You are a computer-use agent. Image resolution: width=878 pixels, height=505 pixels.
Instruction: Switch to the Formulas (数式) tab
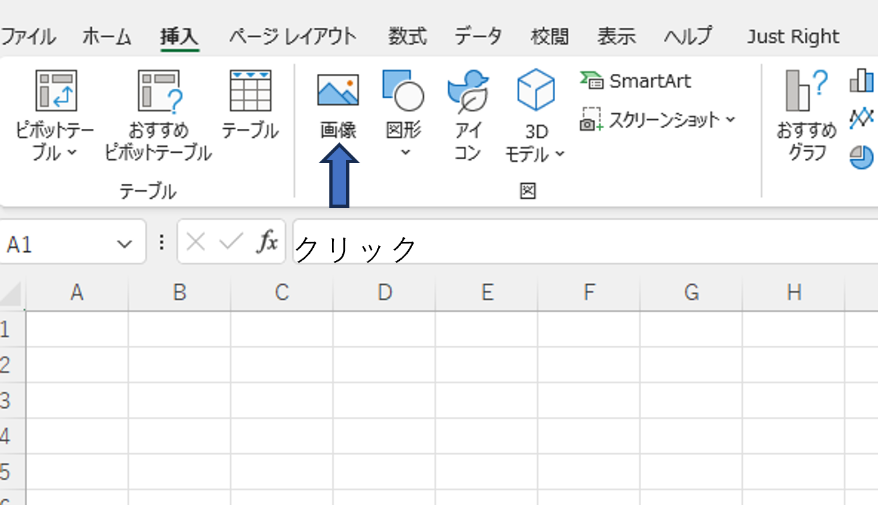click(x=408, y=36)
